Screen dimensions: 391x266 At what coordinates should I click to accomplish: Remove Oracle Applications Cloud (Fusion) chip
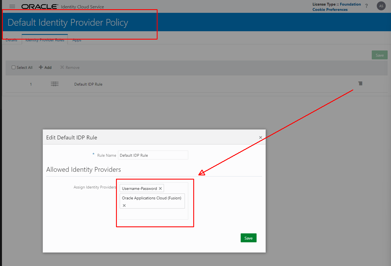pos(124,205)
